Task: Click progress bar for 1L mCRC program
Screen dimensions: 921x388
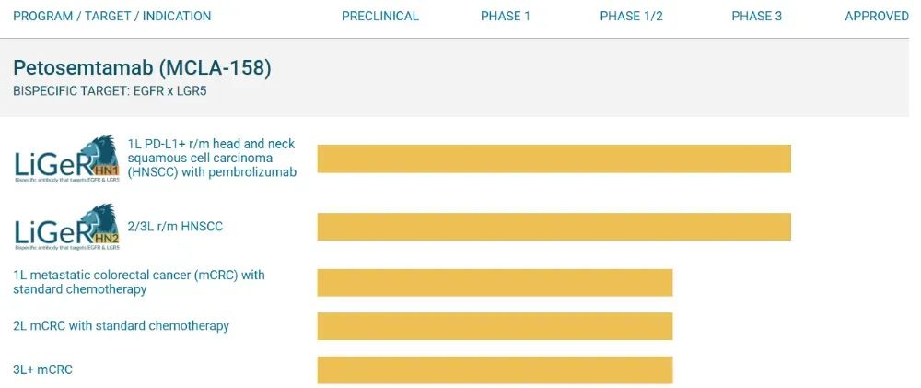Action: [x=495, y=282]
